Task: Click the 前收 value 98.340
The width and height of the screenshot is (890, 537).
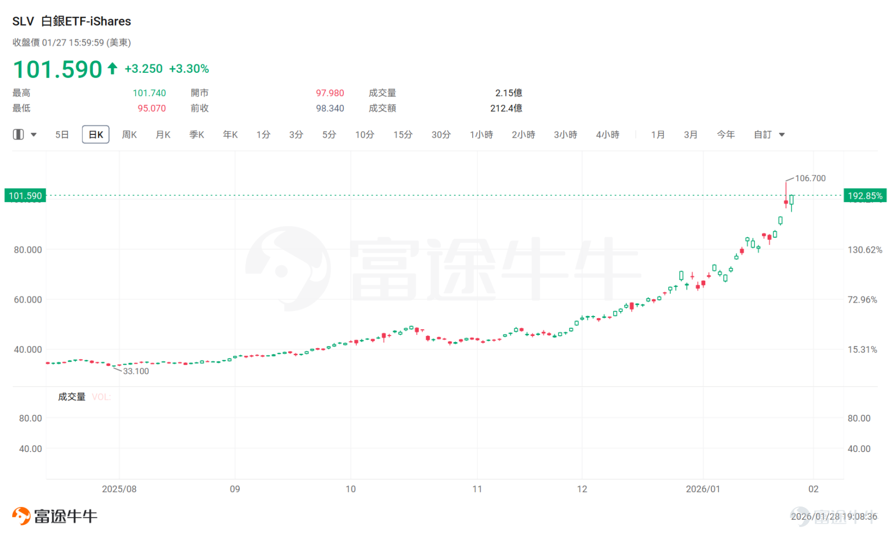Action: coord(330,108)
